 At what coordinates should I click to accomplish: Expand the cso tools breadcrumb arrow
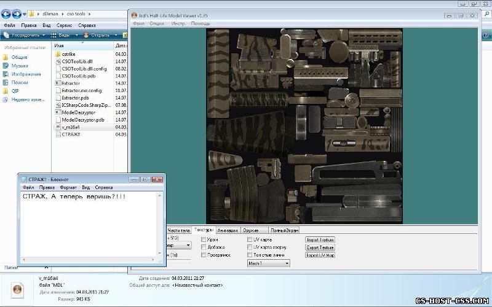pyautogui.click(x=89, y=14)
